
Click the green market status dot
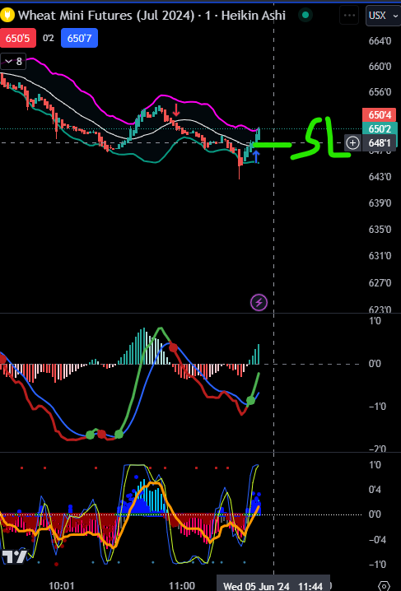coord(305,15)
